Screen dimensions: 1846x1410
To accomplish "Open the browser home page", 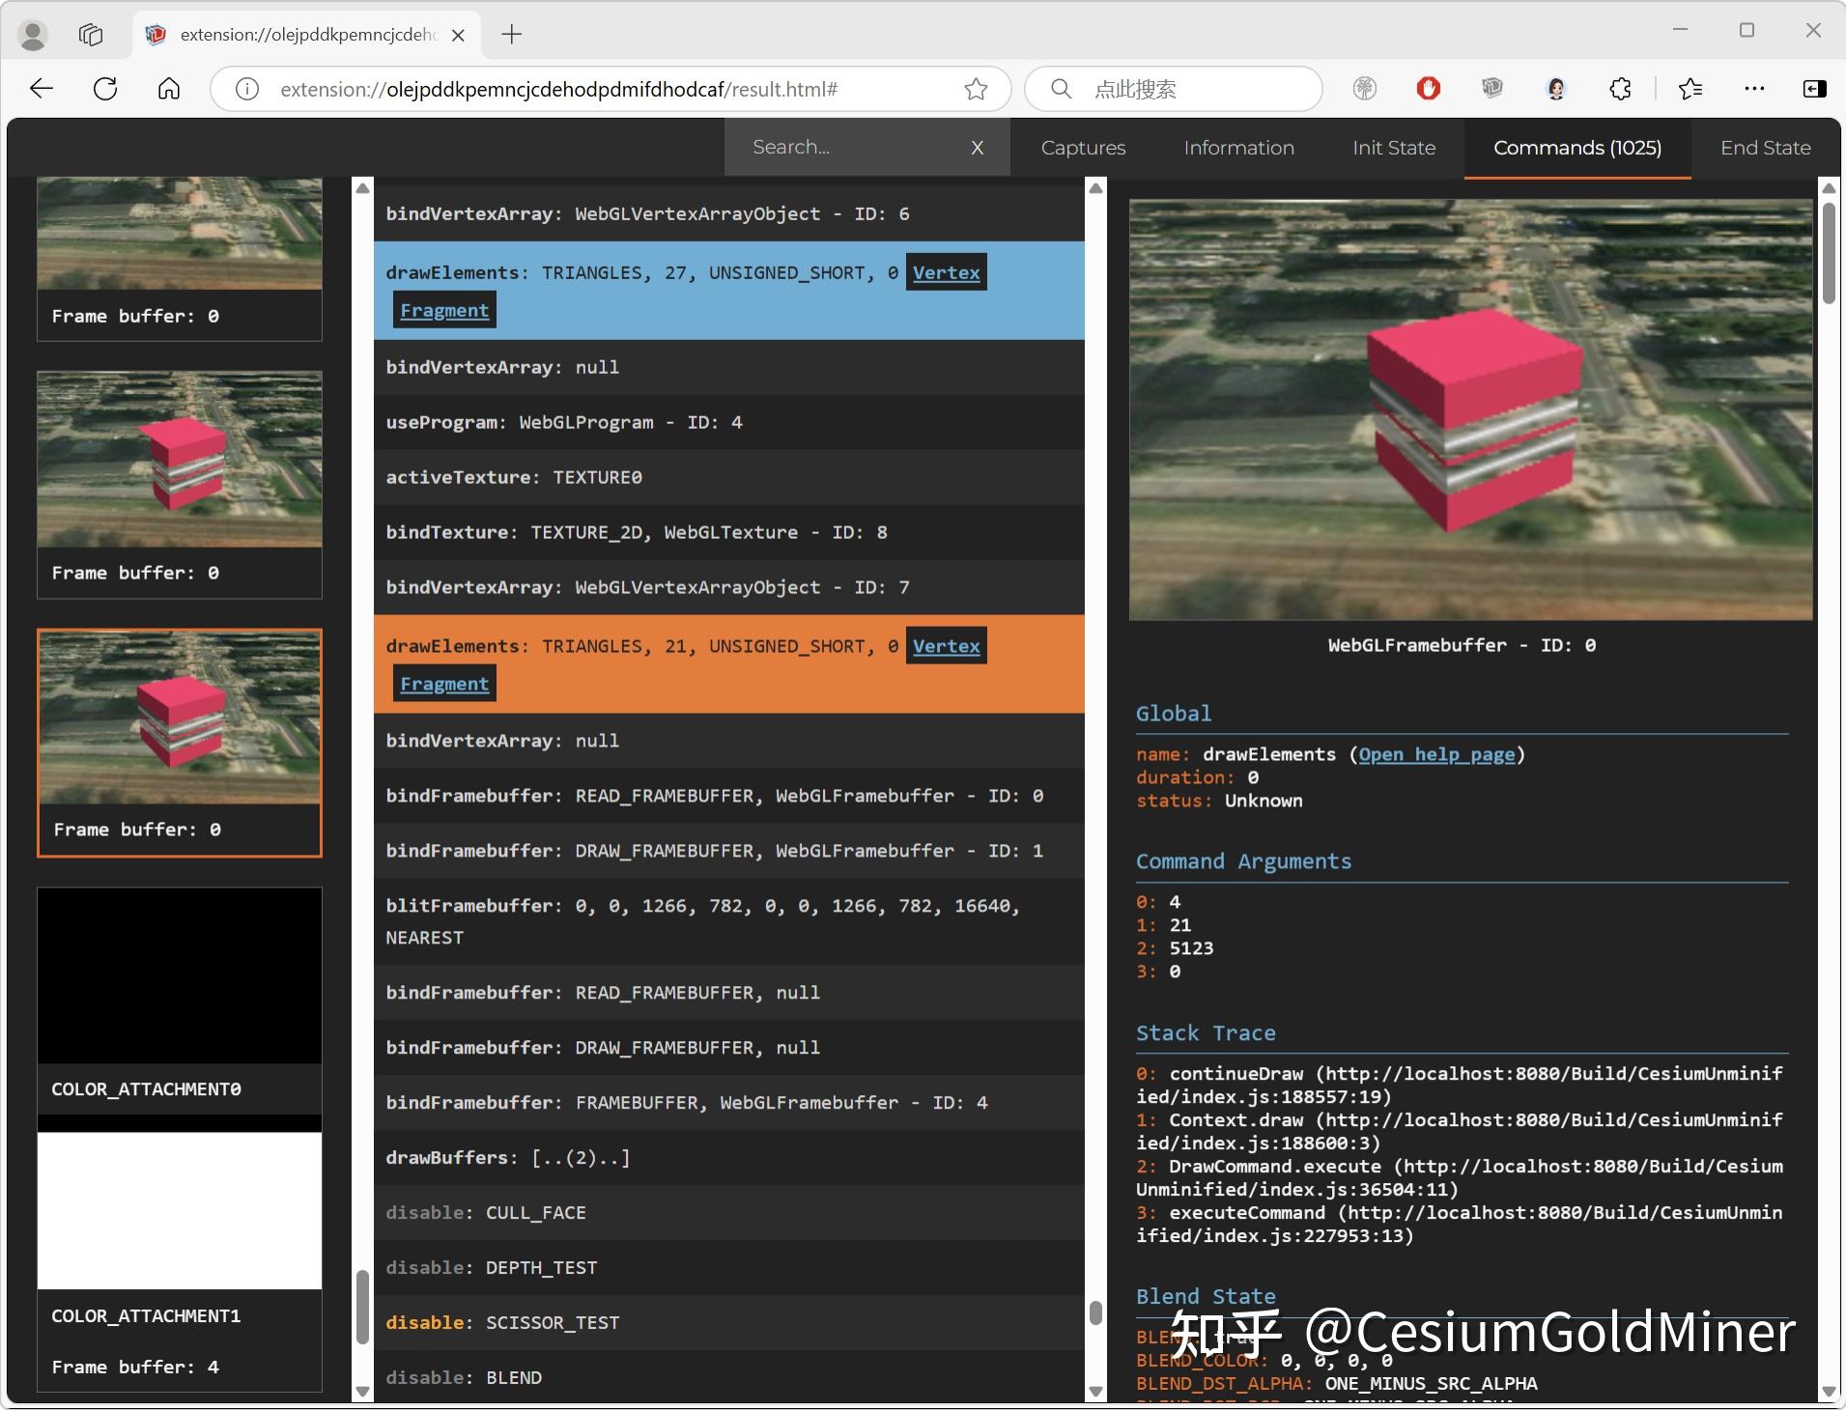I will tap(169, 88).
